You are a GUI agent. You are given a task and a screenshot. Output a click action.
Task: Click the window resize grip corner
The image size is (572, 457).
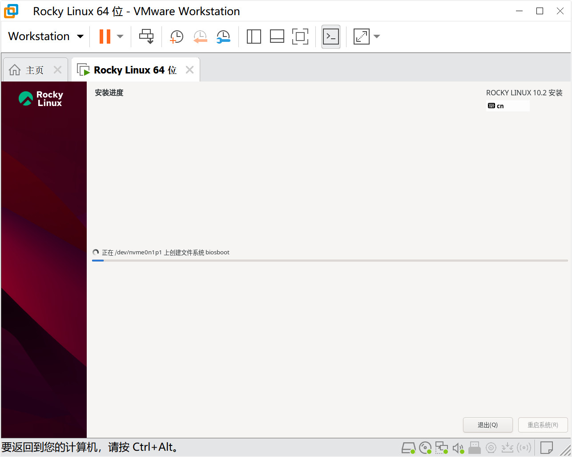pos(565,450)
